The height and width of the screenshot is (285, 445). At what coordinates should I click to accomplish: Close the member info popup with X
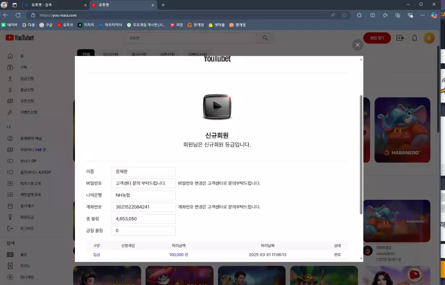pos(358,45)
